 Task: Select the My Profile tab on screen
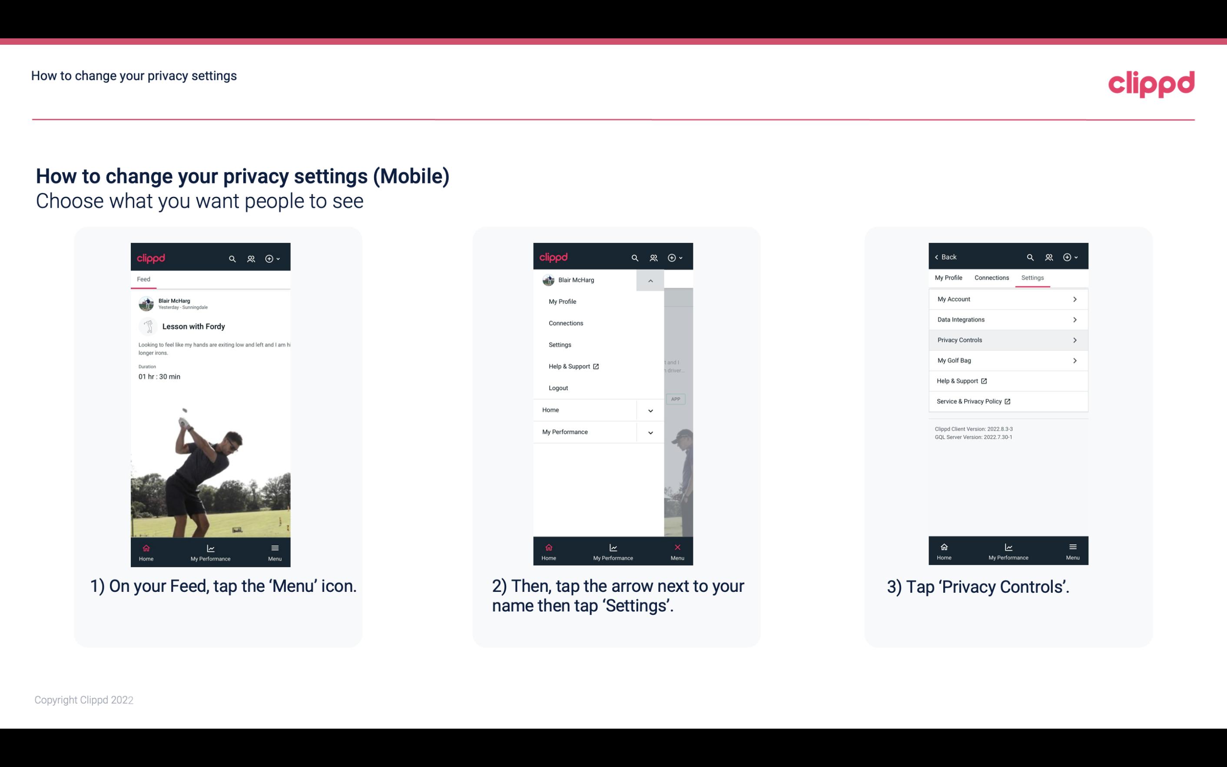[949, 277]
